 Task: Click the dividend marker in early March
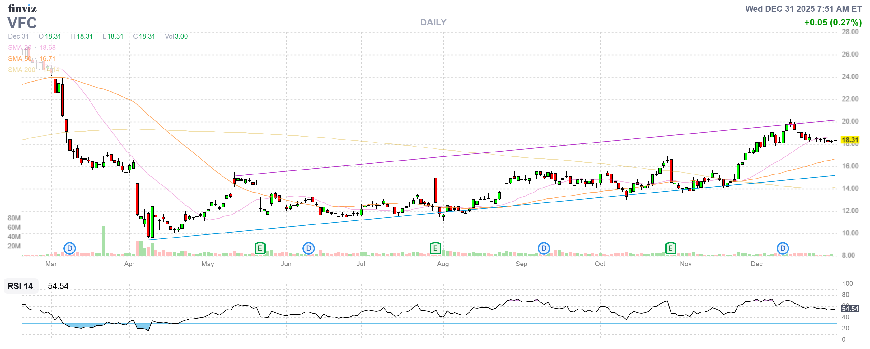point(70,249)
